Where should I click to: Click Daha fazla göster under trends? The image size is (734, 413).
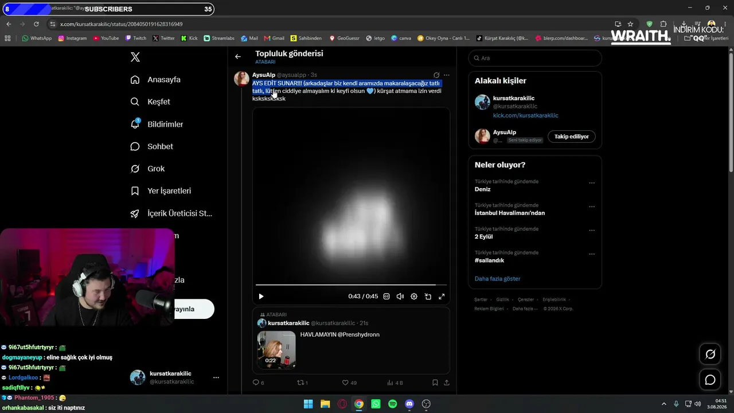tap(498, 279)
